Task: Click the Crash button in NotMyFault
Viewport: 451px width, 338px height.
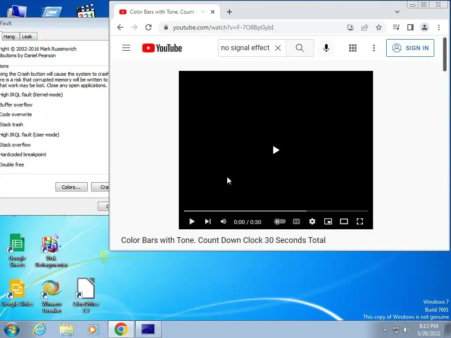Action: (x=100, y=187)
